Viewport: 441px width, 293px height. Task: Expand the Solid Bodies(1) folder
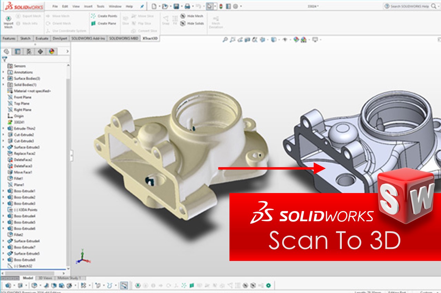[x=3, y=85]
